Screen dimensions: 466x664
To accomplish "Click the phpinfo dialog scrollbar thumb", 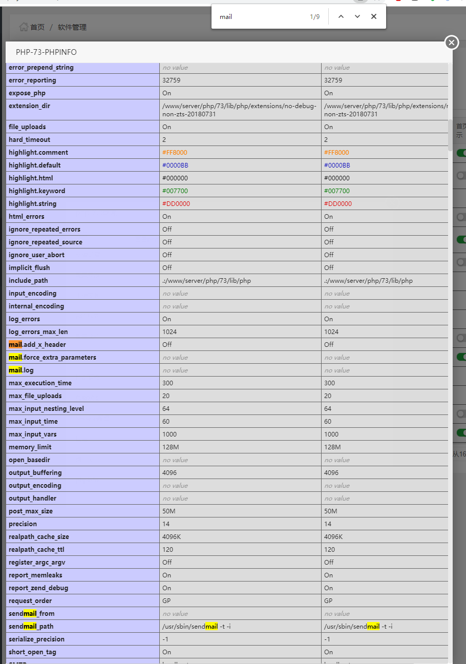I will click(x=450, y=135).
